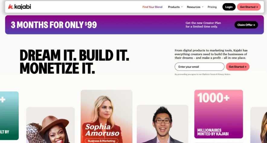Follow the Find Your Blend link
Screen dimensions: 267x143
(x=152, y=7)
